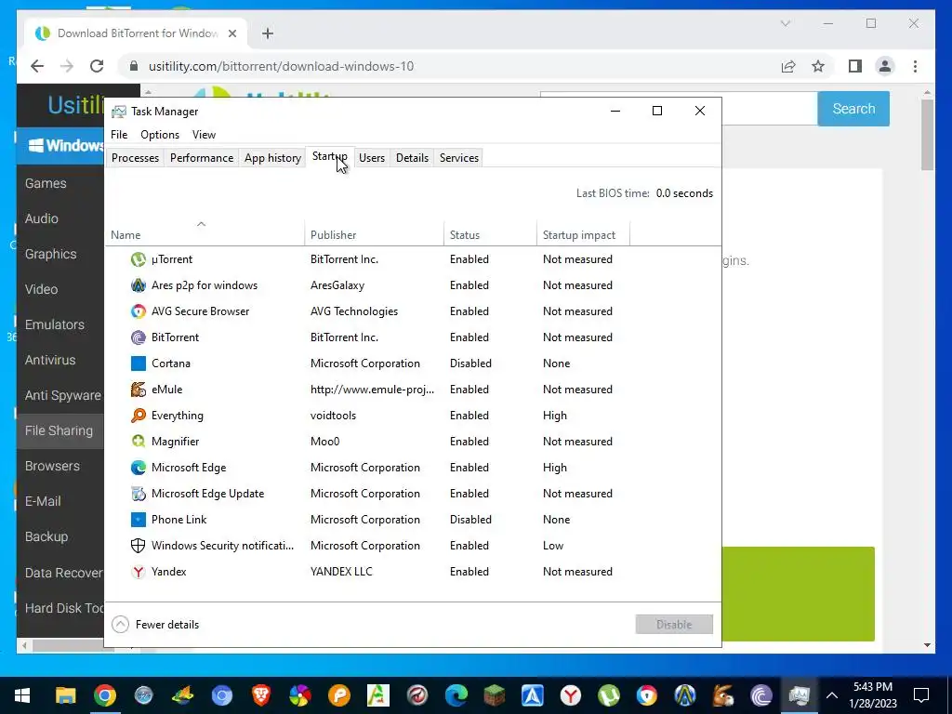Collapse Task Manager with Fewer details
Screen dimensions: 952x714
point(155,624)
